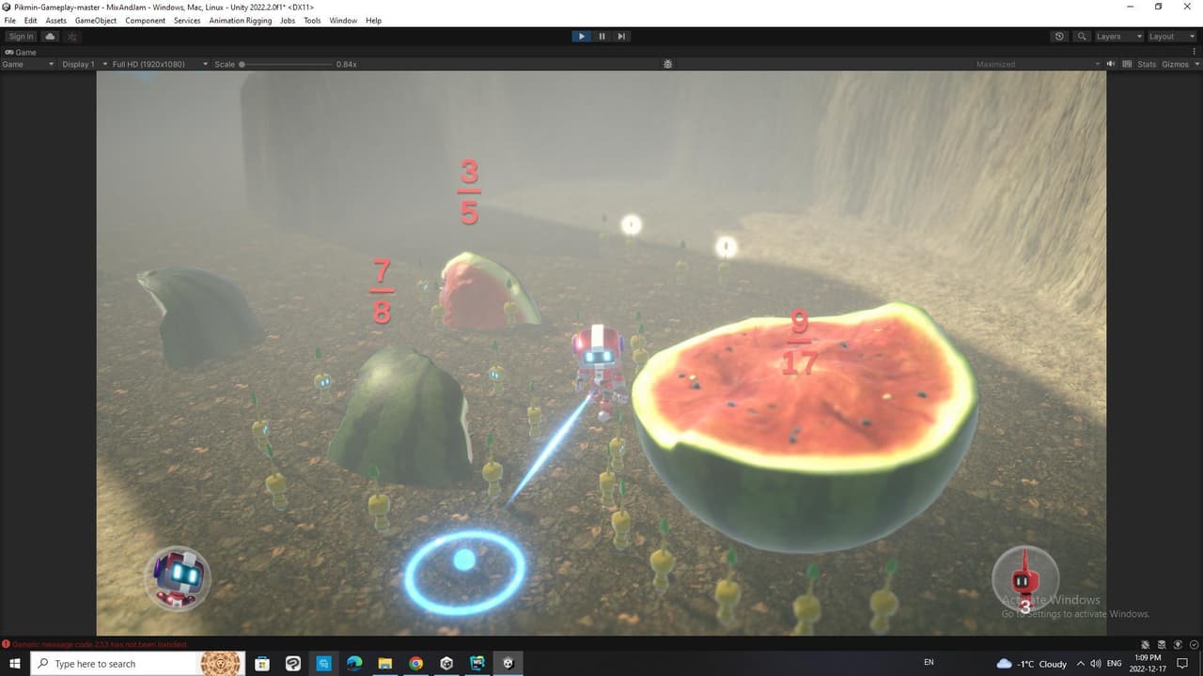Toggle the VSync/shortcuts grid icon in Game view
Image resolution: width=1203 pixels, height=676 pixels.
point(1125,64)
